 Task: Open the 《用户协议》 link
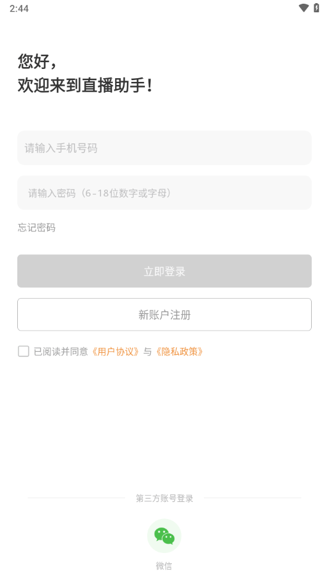coord(115,352)
